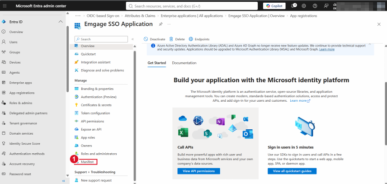387x184 pixels.
Task: Open New support request
Action: (x=96, y=180)
